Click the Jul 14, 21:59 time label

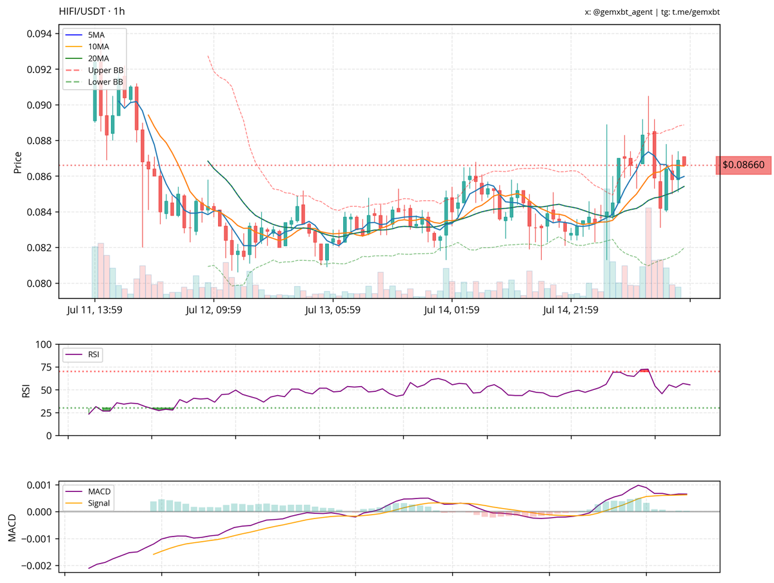[x=571, y=311]
